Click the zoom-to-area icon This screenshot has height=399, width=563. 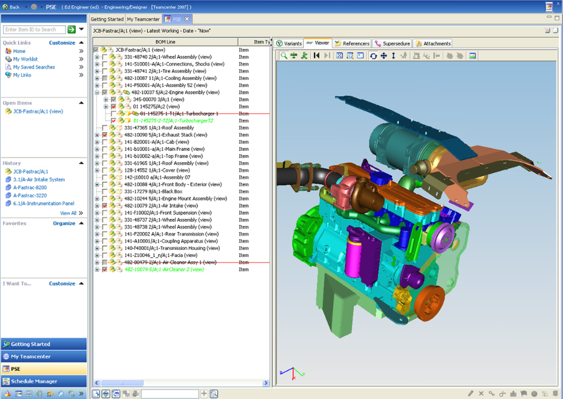click(350, 55)
